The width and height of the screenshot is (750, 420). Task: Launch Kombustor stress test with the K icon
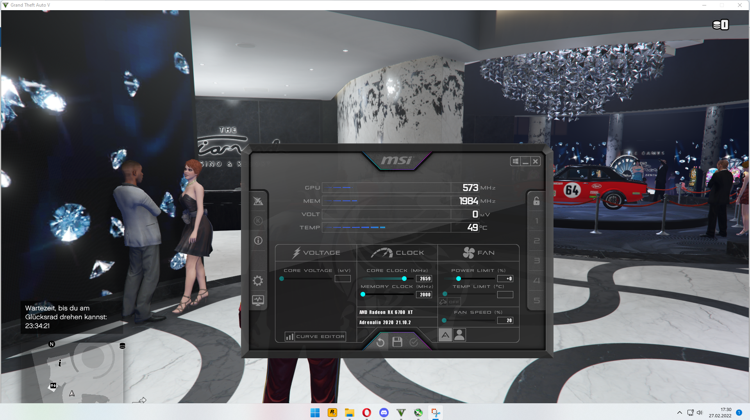tap(258, 221)
